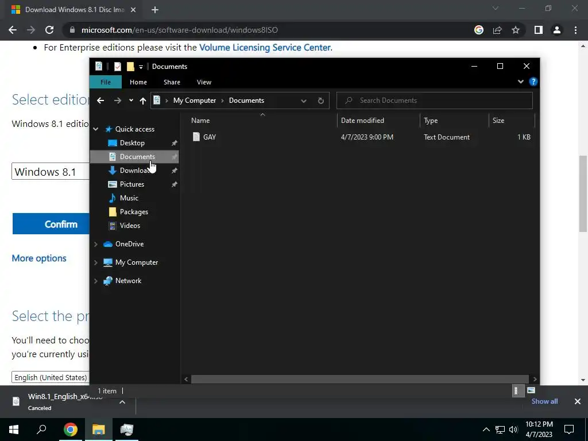This screenshot has width=588, height=441.
Task: Open a new Chrome tab
Action: [155, 10]
